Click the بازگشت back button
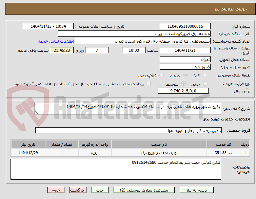 pos(78,190)
